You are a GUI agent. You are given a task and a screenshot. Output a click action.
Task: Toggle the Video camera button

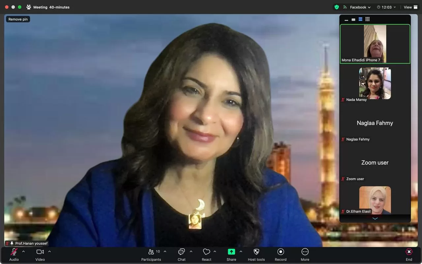[x=40, y=252]
